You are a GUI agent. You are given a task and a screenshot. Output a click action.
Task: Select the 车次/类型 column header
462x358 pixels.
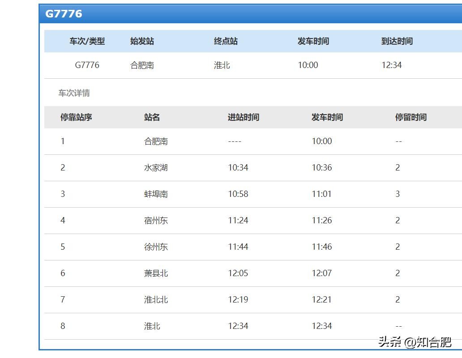87,41
